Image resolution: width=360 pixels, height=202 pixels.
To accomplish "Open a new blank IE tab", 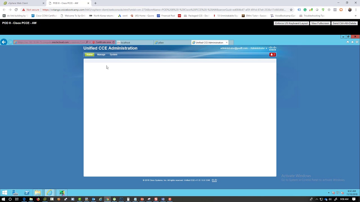I will tap(231, 43).
